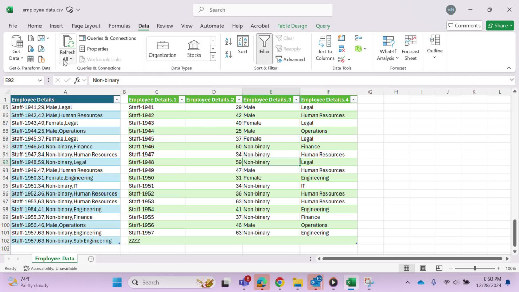The height and width of the screenshot is (292, 519).
Task: Expand the Outline group
Action: click(x=434, y=47)
